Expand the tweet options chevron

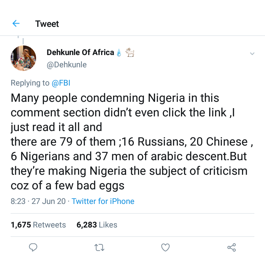tap(252, 53)
